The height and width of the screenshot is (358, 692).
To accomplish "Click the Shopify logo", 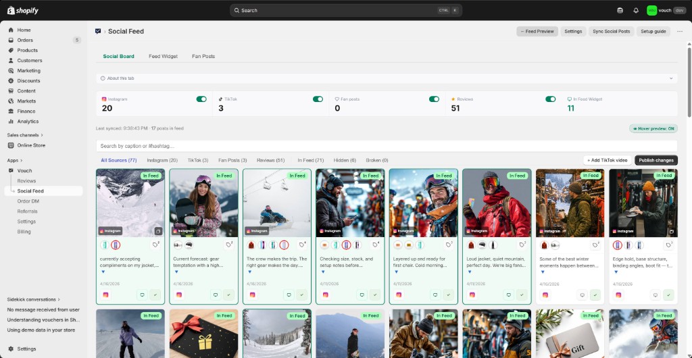I will pyautogui.click(x=23, y=10).
